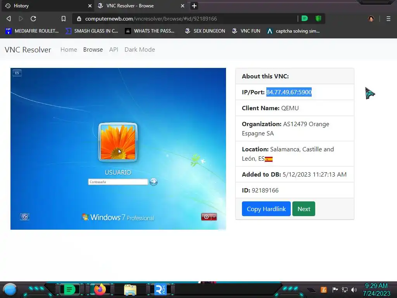The height and width of the screenshot is (298, 397).
Task: Open the MEDIAFIRE ROULET... bookmark
Action: (32, 31)
